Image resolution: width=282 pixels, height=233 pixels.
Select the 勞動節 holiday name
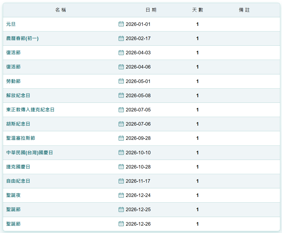tap(13, 81)
